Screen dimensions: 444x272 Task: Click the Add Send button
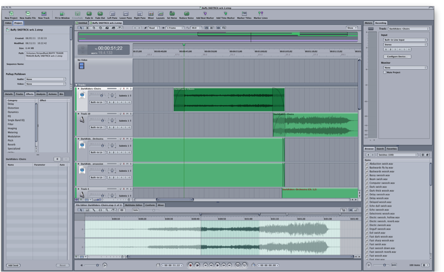(x=13, y=265)
